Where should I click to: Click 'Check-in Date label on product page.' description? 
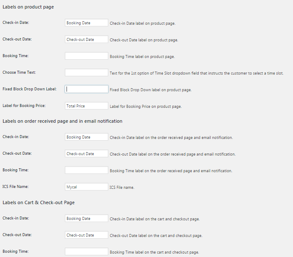tap(142, 23)
